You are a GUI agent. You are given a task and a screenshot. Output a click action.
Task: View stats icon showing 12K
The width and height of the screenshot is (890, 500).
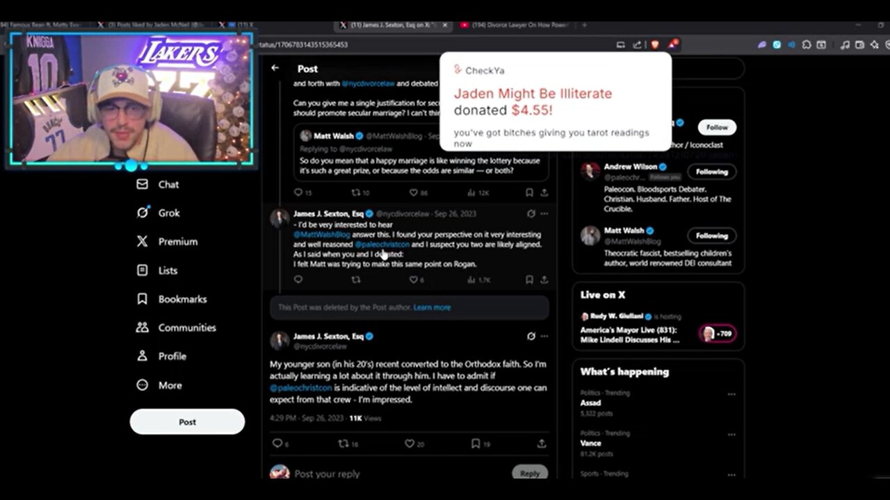471,192
